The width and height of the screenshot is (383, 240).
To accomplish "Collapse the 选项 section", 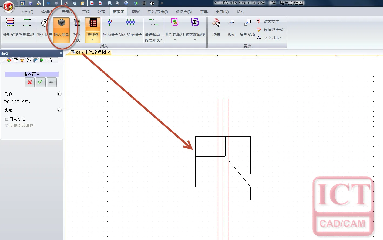I will coord(59,110).
